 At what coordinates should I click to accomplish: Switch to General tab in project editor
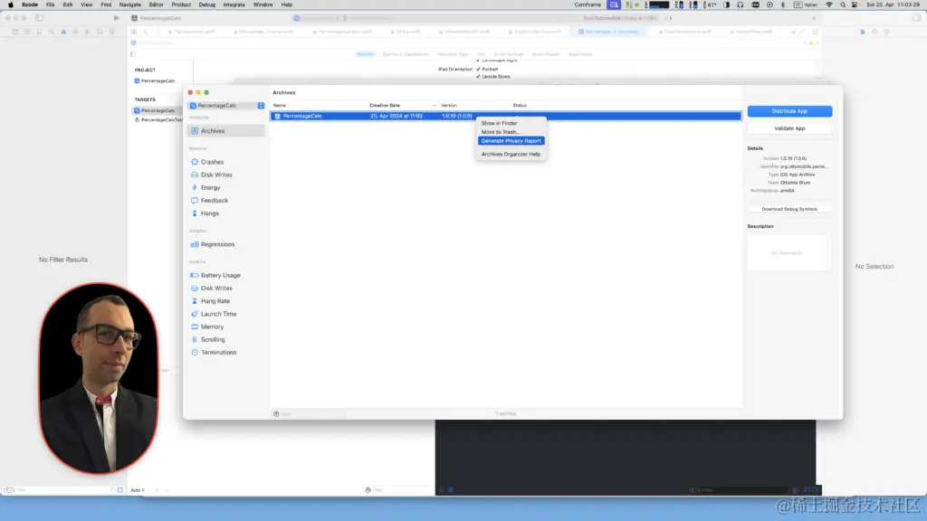(365, 54)
